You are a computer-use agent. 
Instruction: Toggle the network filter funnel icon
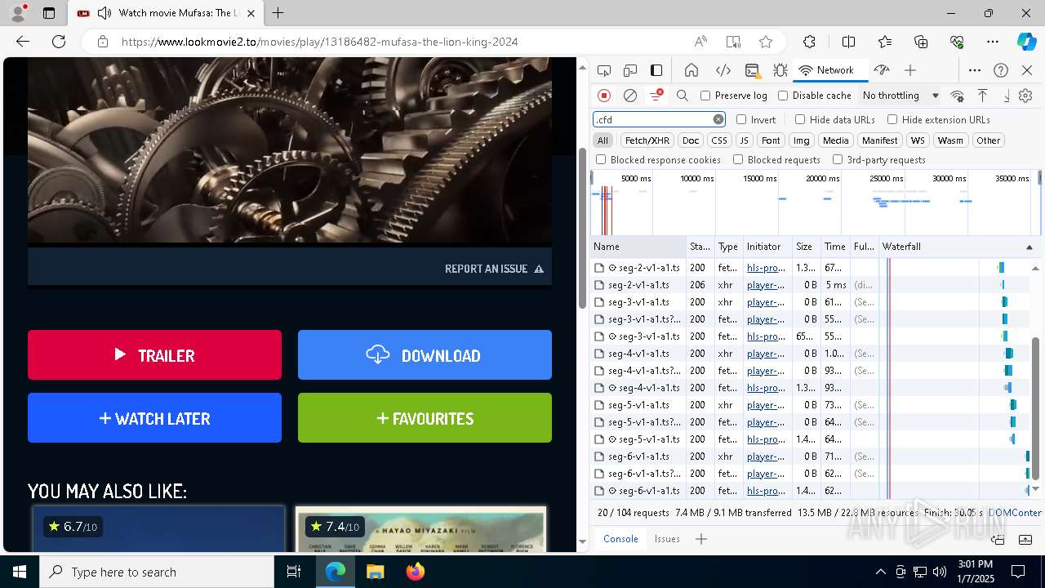(656, 96)
